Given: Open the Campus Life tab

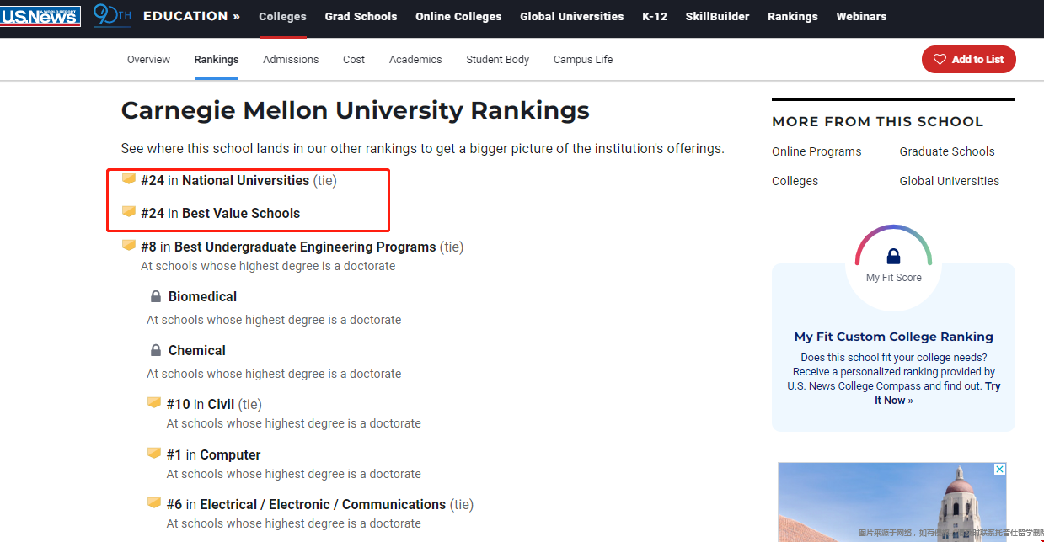Looking at the screenshot, I should click(583, 60).
